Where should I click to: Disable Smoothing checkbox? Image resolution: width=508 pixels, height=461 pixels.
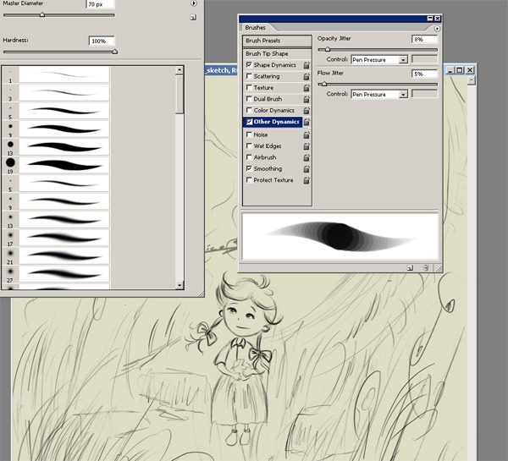(249, 168)
